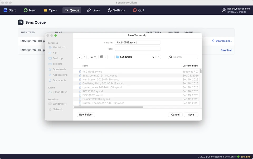This screenshot has width=253, height=159.
Task: Select file name EV210902.syncd
Action: click(x=93, y=95)
